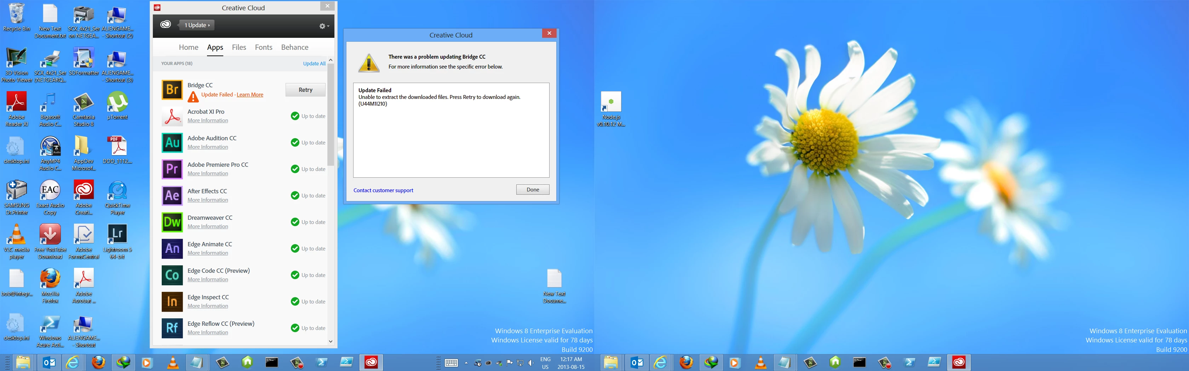
Task: Open File Explorer from the right monitor's taskbar
Action: (611, 363)
